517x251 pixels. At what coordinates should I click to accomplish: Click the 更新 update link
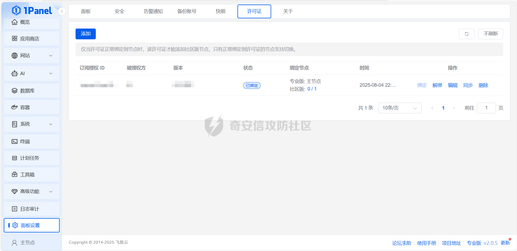(505, 243)
